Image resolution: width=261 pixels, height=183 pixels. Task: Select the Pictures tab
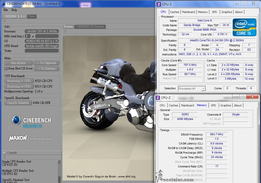[68, 27]
